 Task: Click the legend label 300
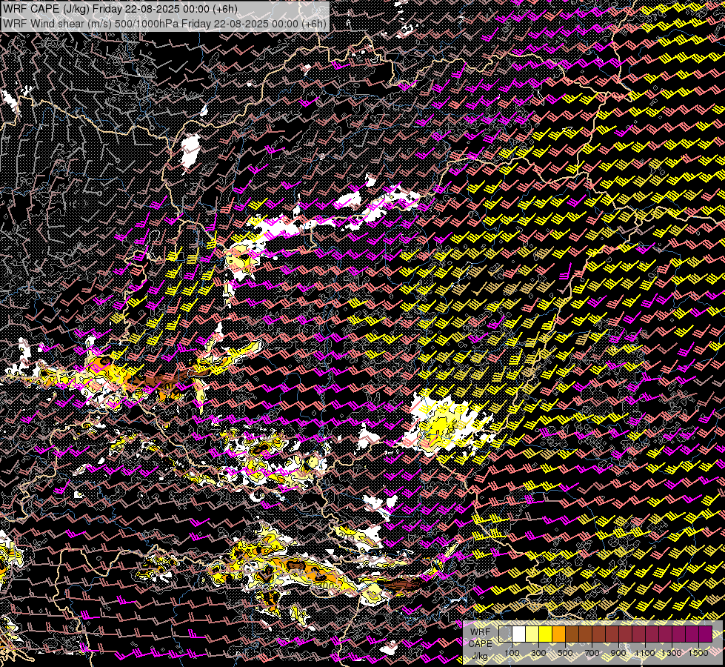pos(538,653)
